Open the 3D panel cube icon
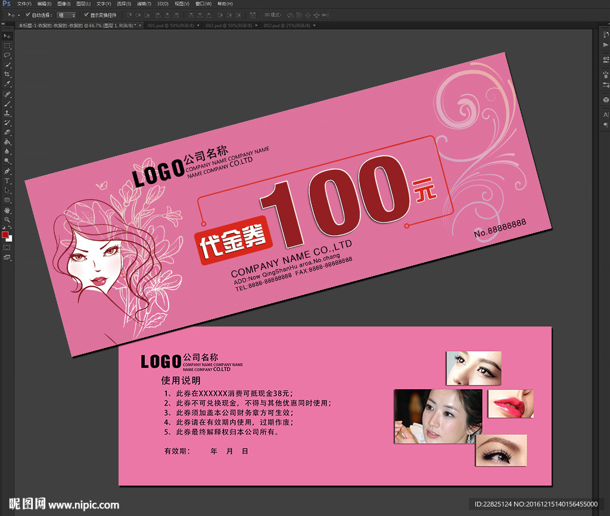Image resolution: width=610 pixels, height=516 pixels. coord(605,100)
